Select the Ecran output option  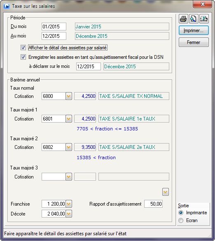pyautogui.click(x=181, y=220)
